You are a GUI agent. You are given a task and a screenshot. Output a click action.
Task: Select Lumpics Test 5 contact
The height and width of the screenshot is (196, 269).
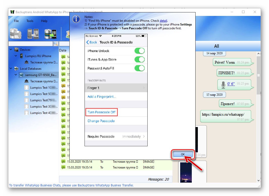(x=44, y=94)
